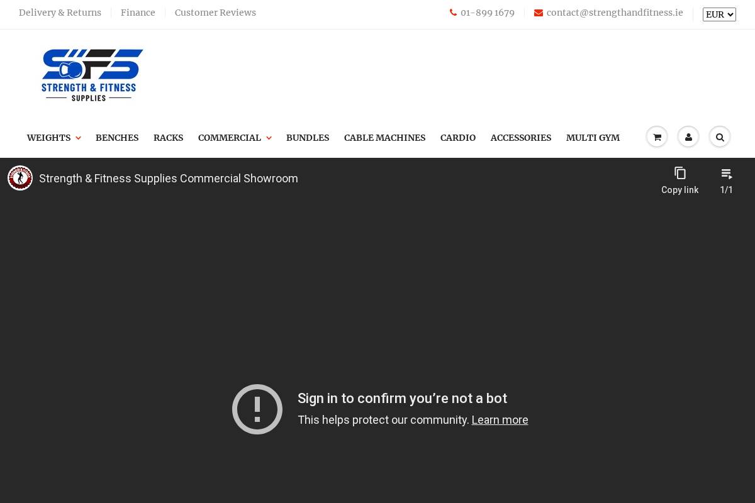The image size is (755, 503).
Task: Select the CARDIO menu item
Action: 458,138
